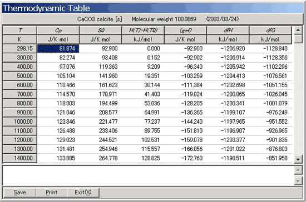Select the 600.00 row header

(19, 85)
